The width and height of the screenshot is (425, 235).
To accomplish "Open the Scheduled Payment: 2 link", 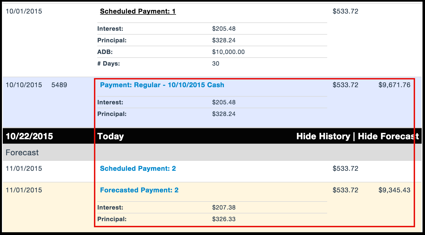I will (x=138, y=169).
